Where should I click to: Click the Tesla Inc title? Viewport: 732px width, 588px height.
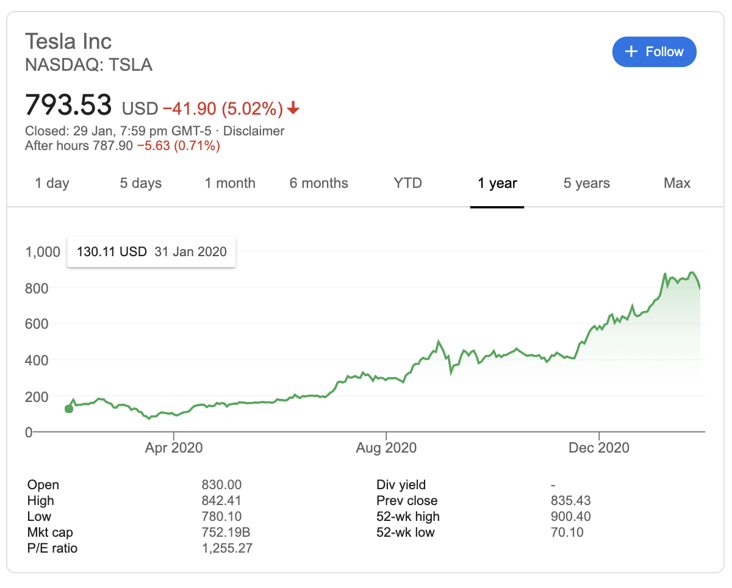click(68, 41)
